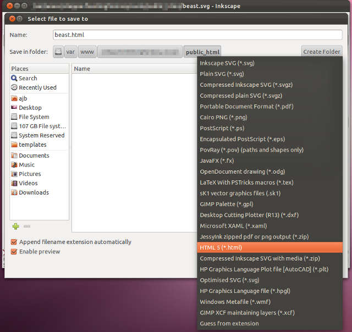Choose Guess from extension option

[269, 324]
